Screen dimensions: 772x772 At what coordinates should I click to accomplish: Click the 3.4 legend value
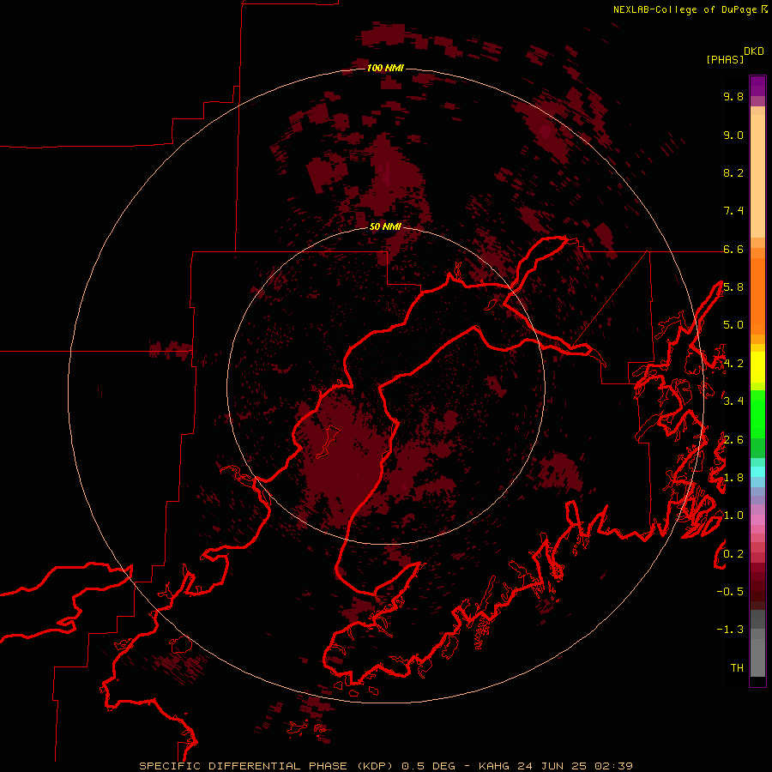coord(733,401)
